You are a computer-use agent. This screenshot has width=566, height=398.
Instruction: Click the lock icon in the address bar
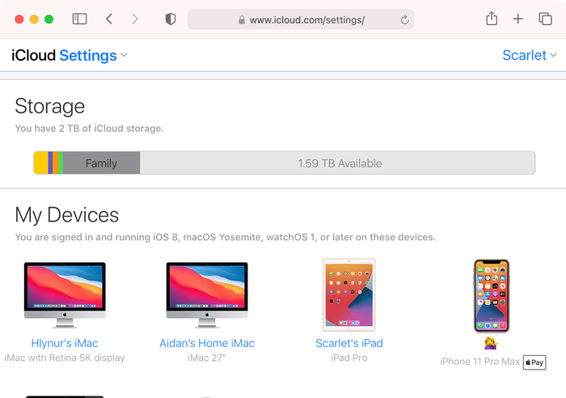(242, 20)
